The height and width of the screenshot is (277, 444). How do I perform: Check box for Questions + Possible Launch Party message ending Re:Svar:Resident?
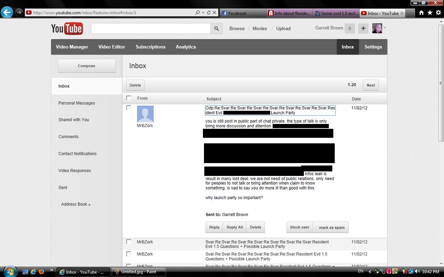tap(129, 242)
